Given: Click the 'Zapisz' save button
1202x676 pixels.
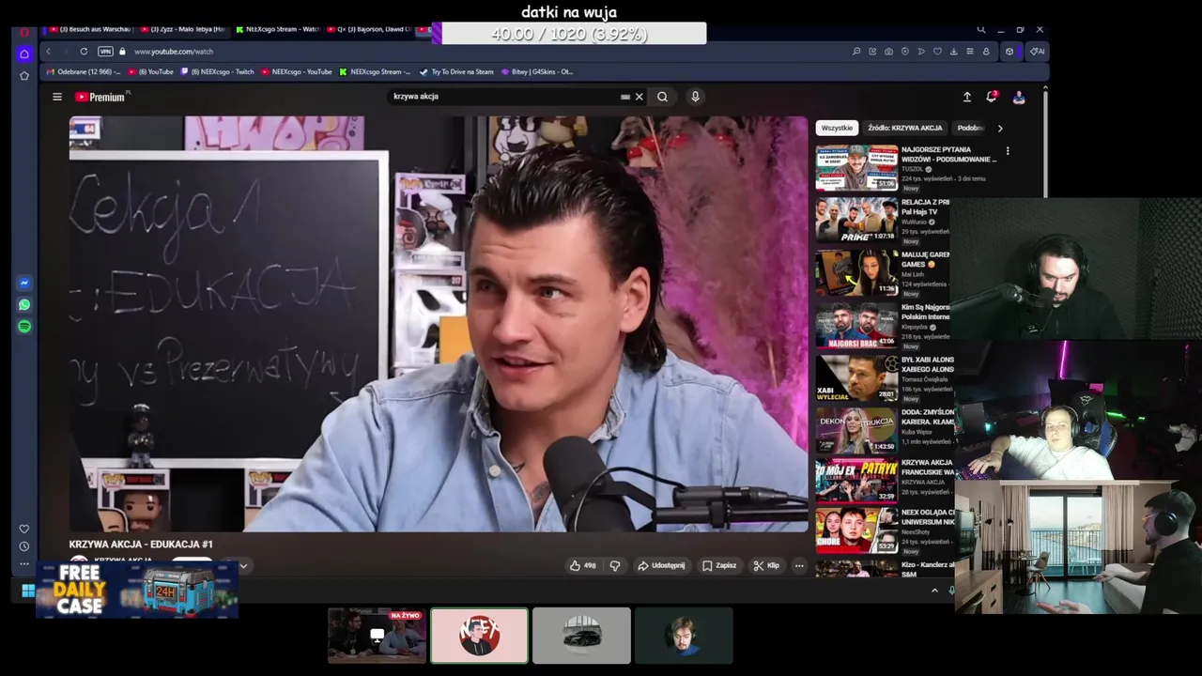Looking at the screenshot, I should (719, 565).
